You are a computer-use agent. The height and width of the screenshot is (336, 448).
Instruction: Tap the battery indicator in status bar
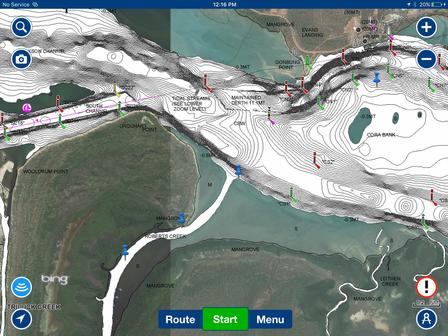(436, 4)
